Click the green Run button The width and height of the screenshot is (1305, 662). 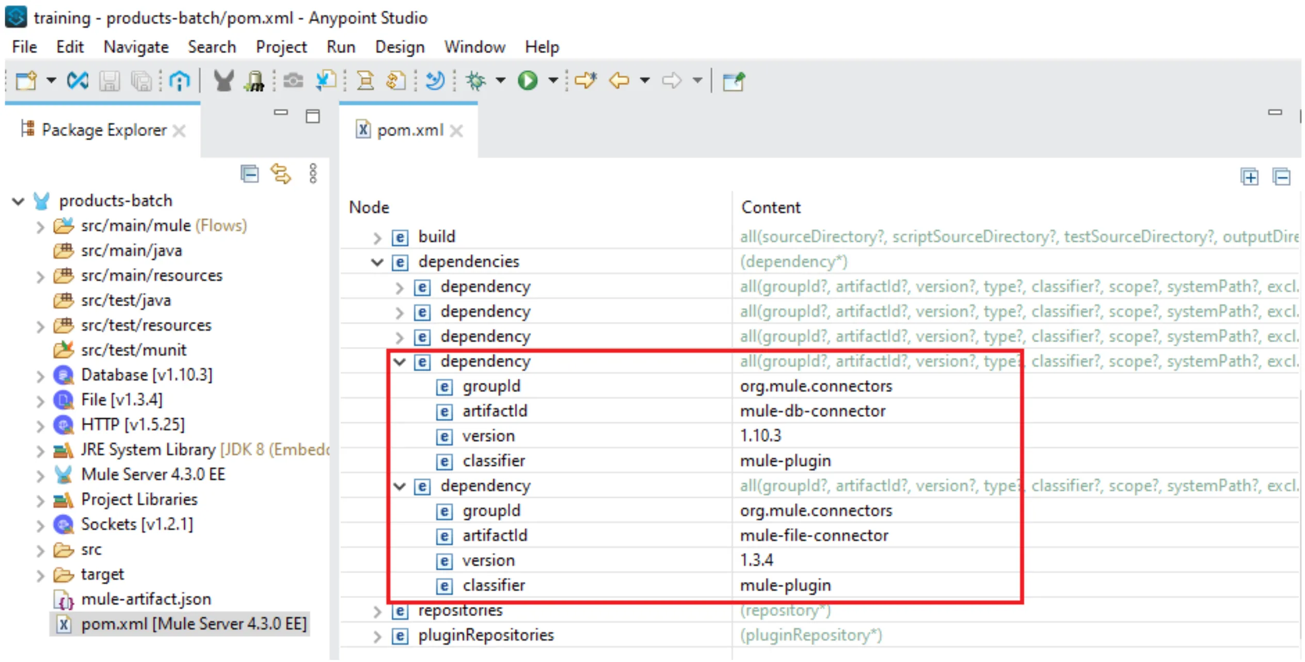click(x=528, y=81)
